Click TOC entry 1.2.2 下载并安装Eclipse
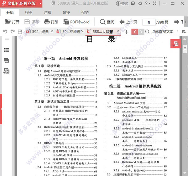Image resolution: width=188 pixels, height=176 pixels. click(x=70, y=83)
